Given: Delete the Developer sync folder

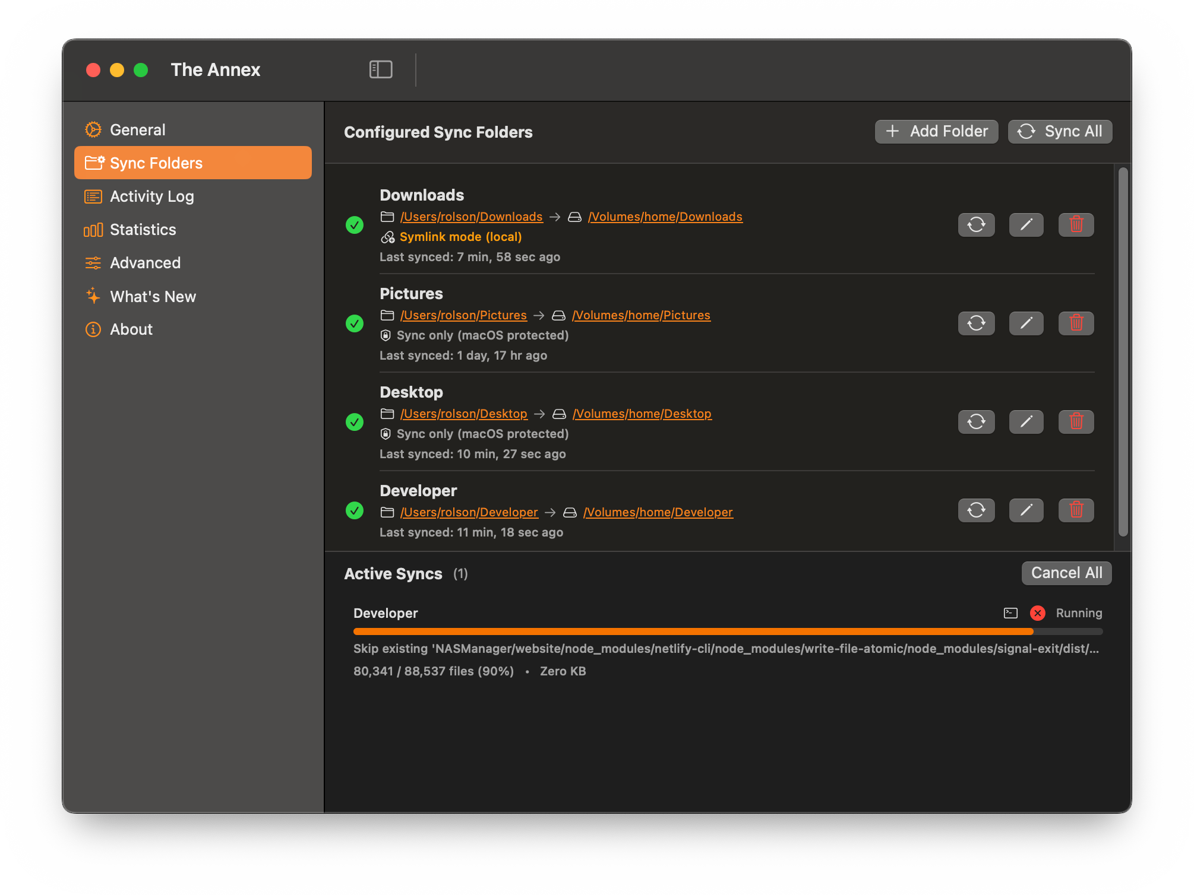Looking at the screenshot, I should 1076,510.
